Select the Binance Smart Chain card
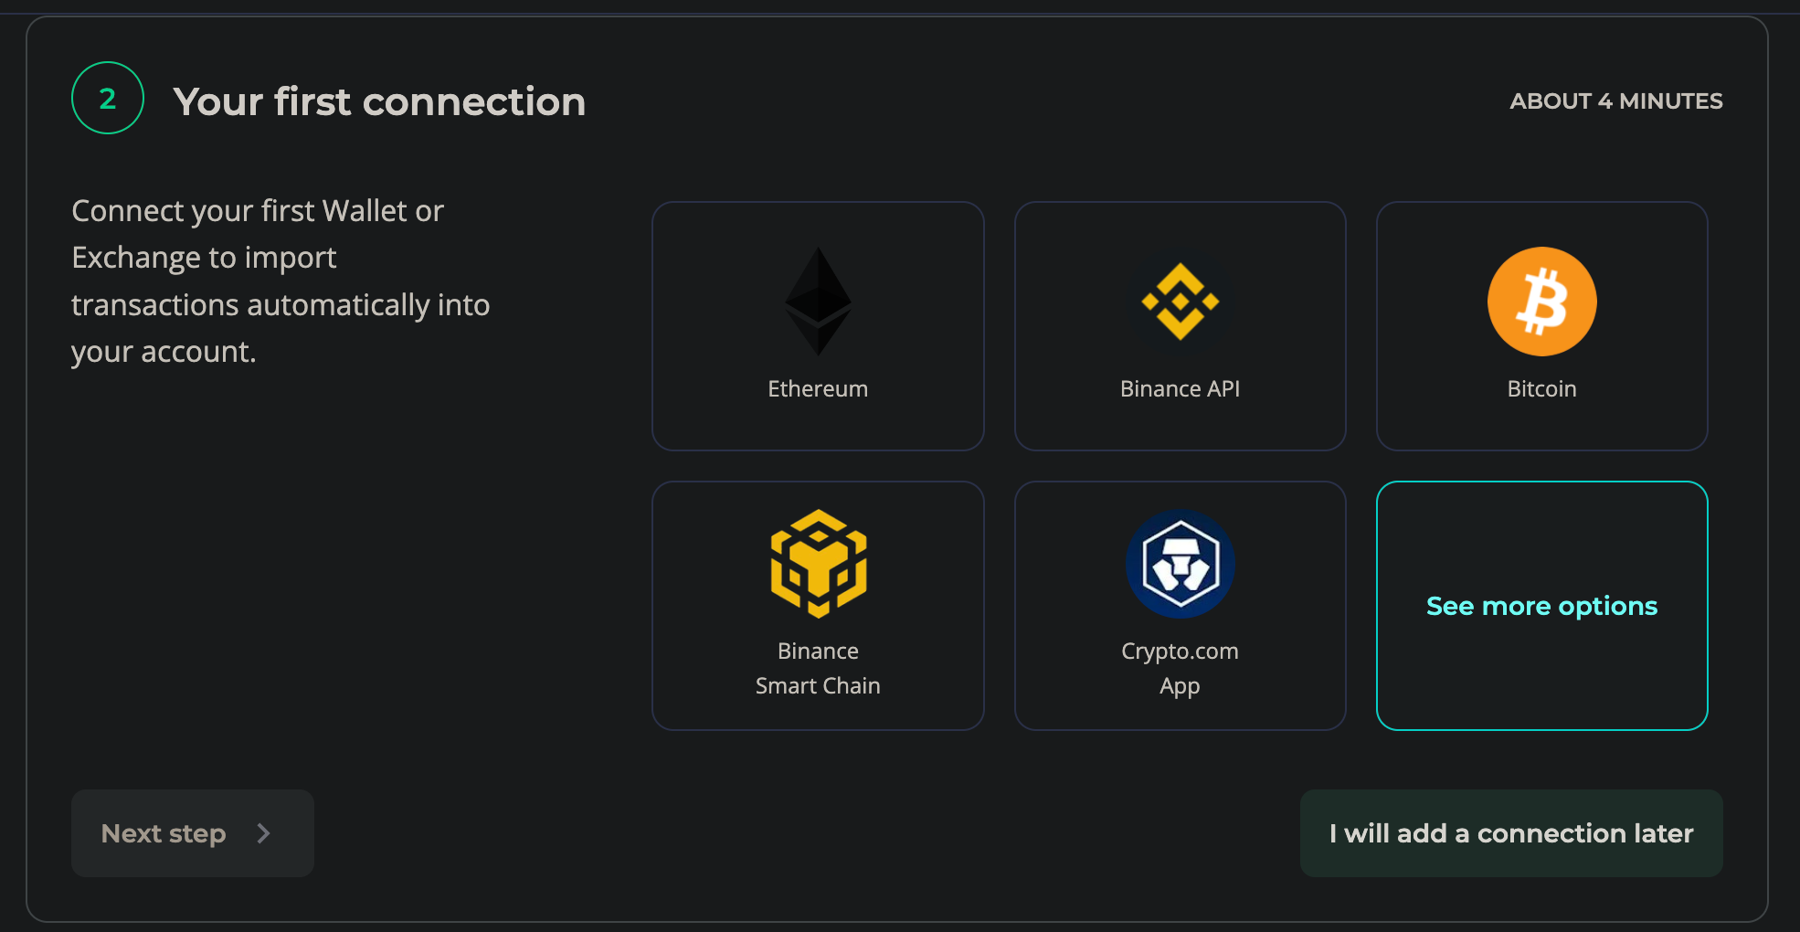Image resolution: width=1800 pixels, height=932 pixels. 818,605
